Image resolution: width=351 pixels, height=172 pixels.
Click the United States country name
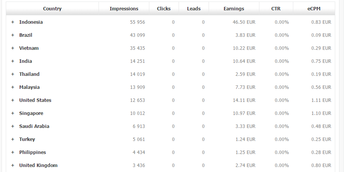(x=35, y=100)
